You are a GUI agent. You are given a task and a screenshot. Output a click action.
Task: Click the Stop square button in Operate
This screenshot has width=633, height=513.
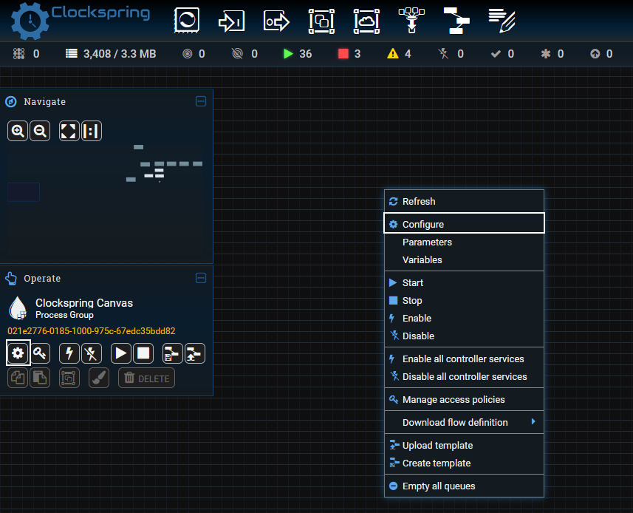[x=143, y=353]
